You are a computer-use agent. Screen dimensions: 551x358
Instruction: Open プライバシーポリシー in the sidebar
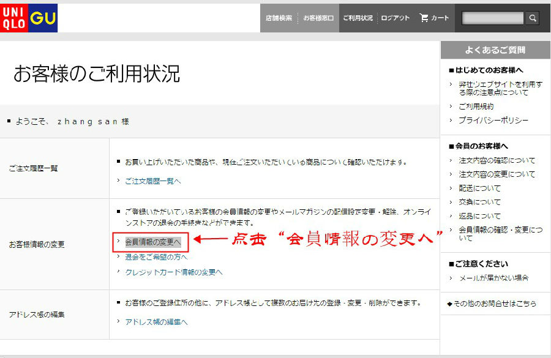(493, 121)
